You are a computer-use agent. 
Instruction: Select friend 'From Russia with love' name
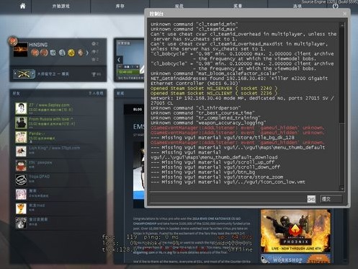51,119
